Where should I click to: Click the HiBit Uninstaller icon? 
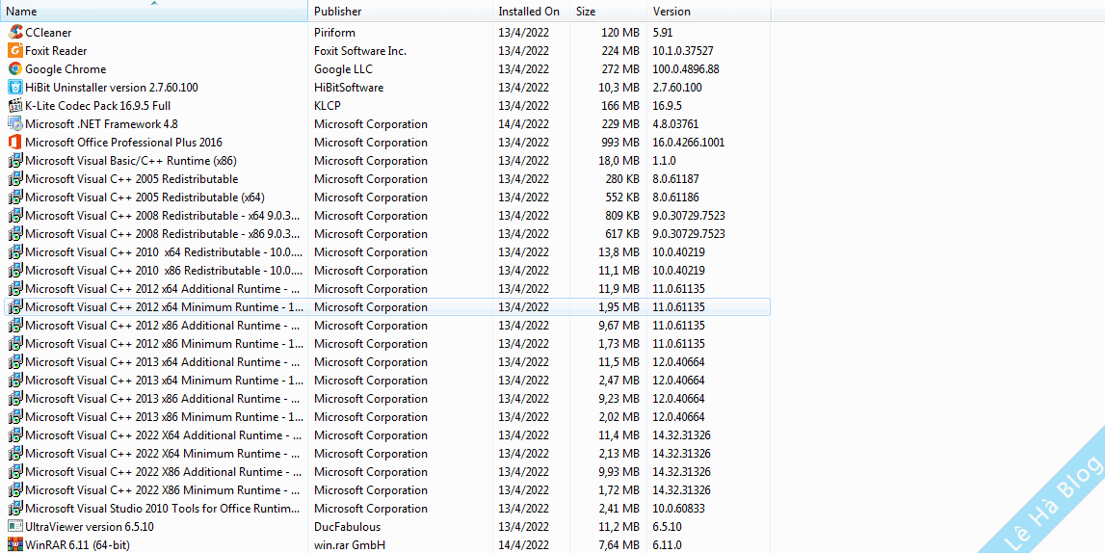point(14,88)
